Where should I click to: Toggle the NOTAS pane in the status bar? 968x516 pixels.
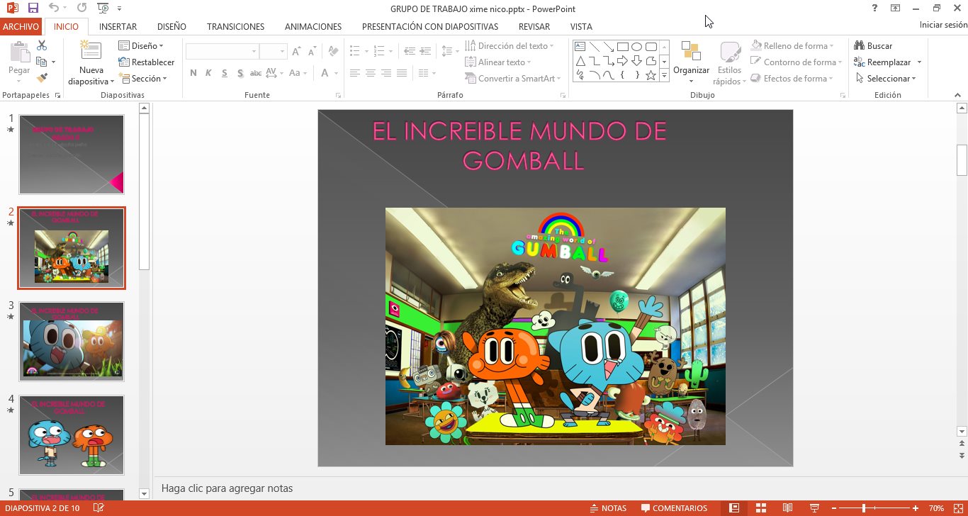(608, 508)
